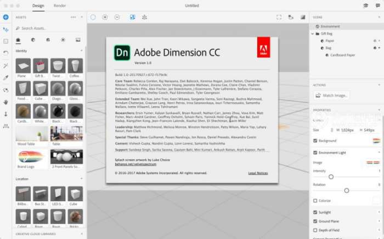Open the Learn graduation cap icon

point(366,5)
